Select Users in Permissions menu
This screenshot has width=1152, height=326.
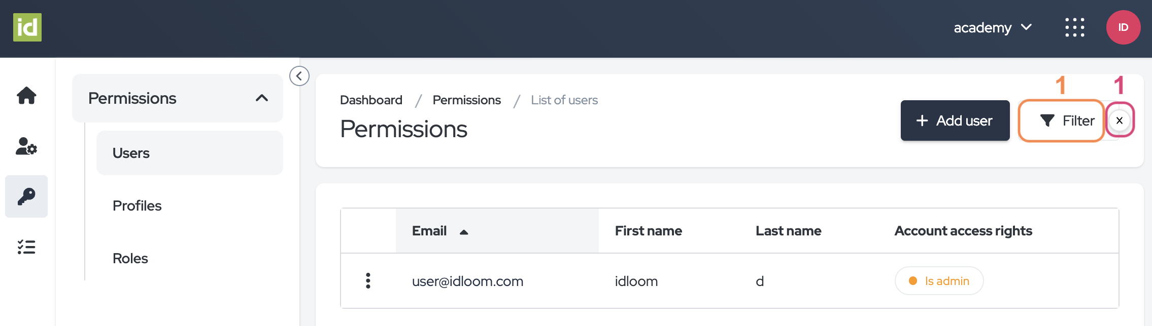coord(131,153)
